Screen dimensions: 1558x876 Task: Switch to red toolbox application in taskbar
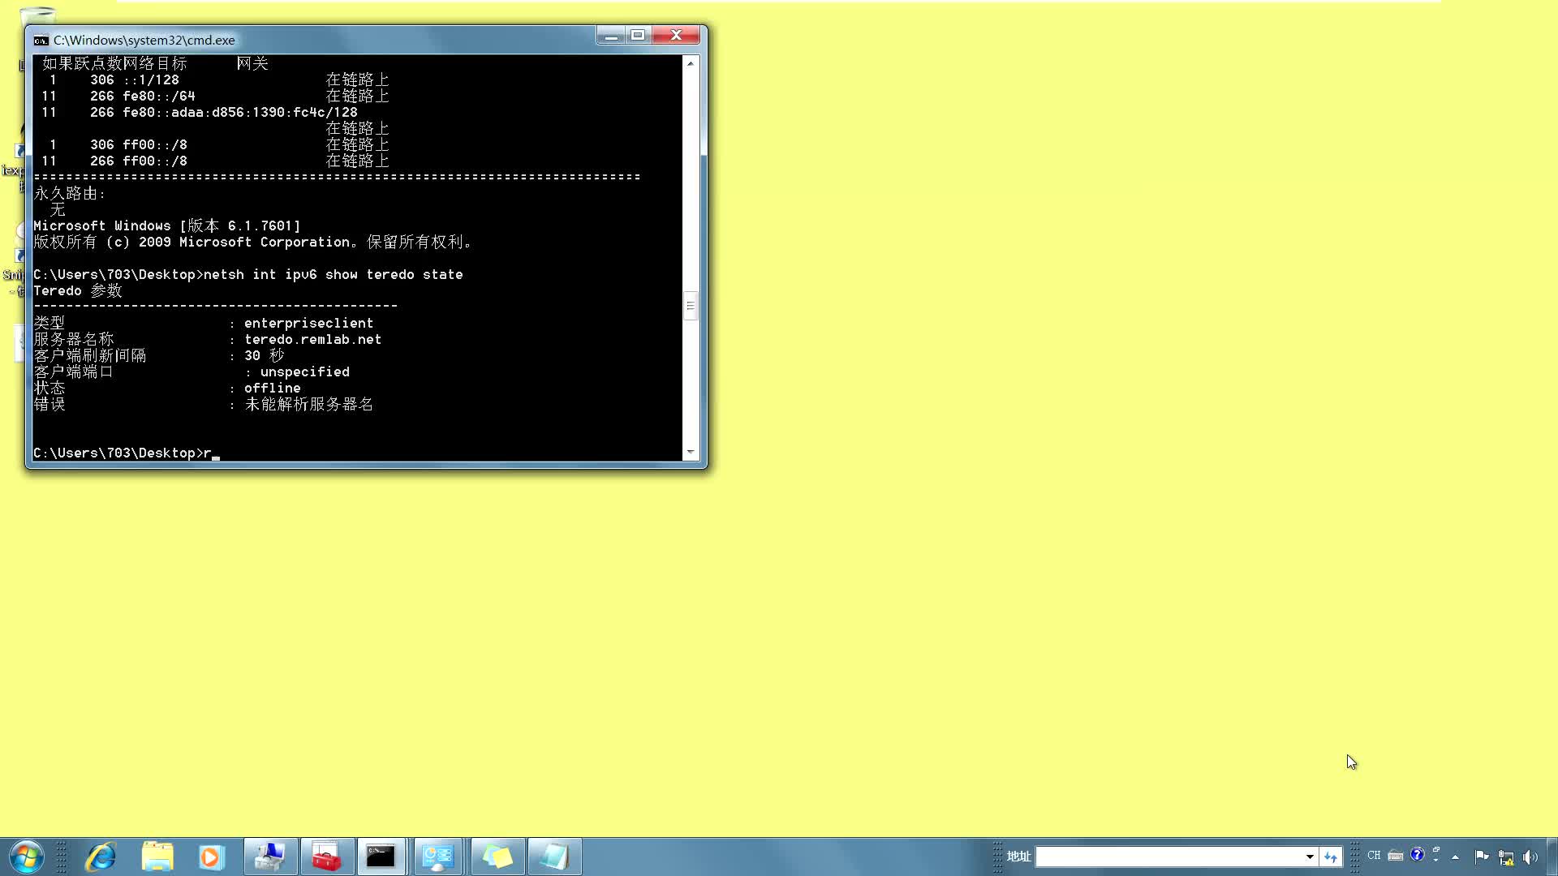[x=327, y=857]
